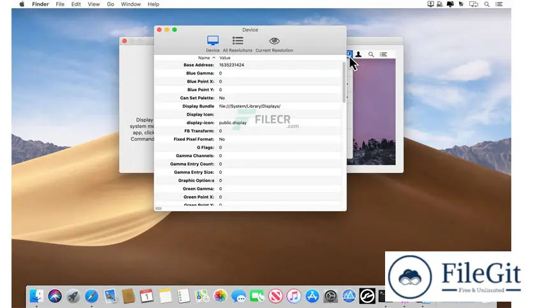Select the Green Point X row
This screenshot has height=308, width=533.
[248, 197]
